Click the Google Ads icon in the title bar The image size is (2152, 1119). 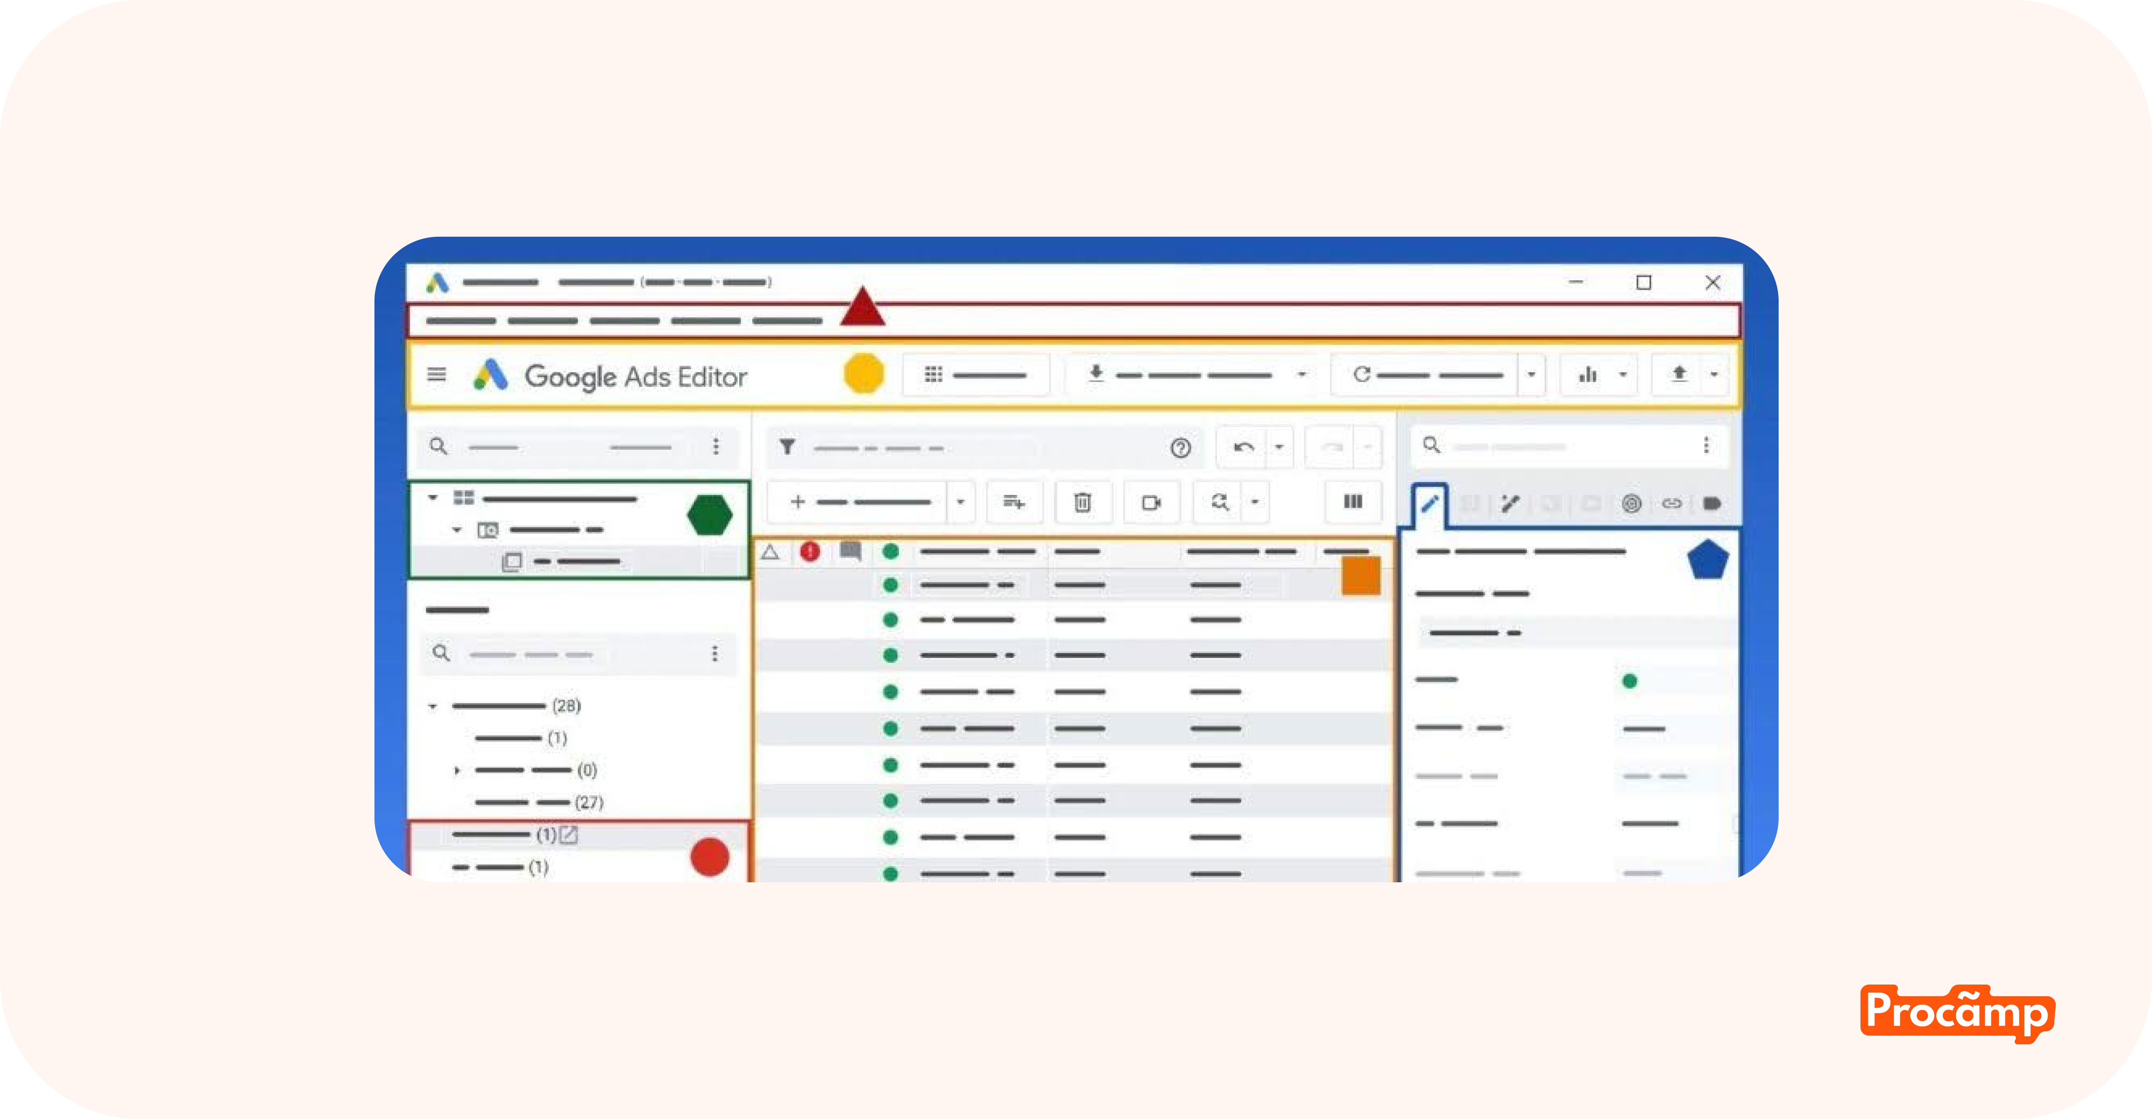tap(437, 283)
